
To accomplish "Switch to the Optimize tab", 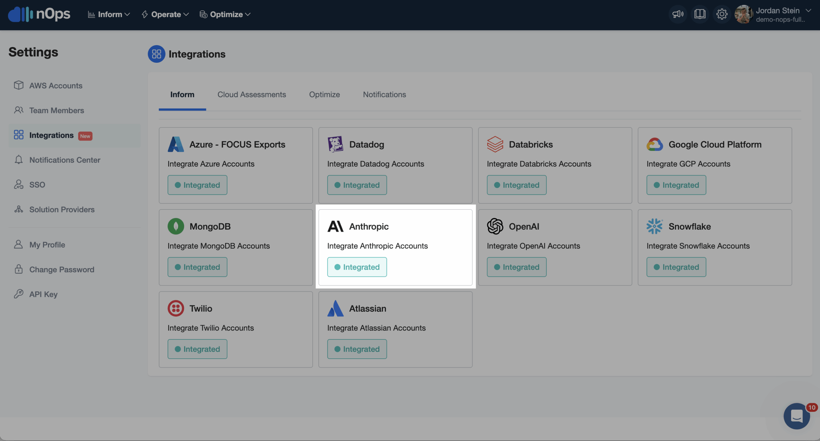I will point(324,94).
